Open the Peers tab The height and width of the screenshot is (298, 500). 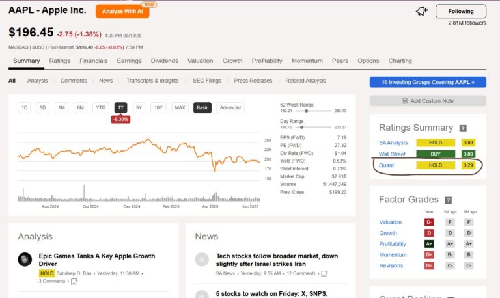click(x=340, y=61)
